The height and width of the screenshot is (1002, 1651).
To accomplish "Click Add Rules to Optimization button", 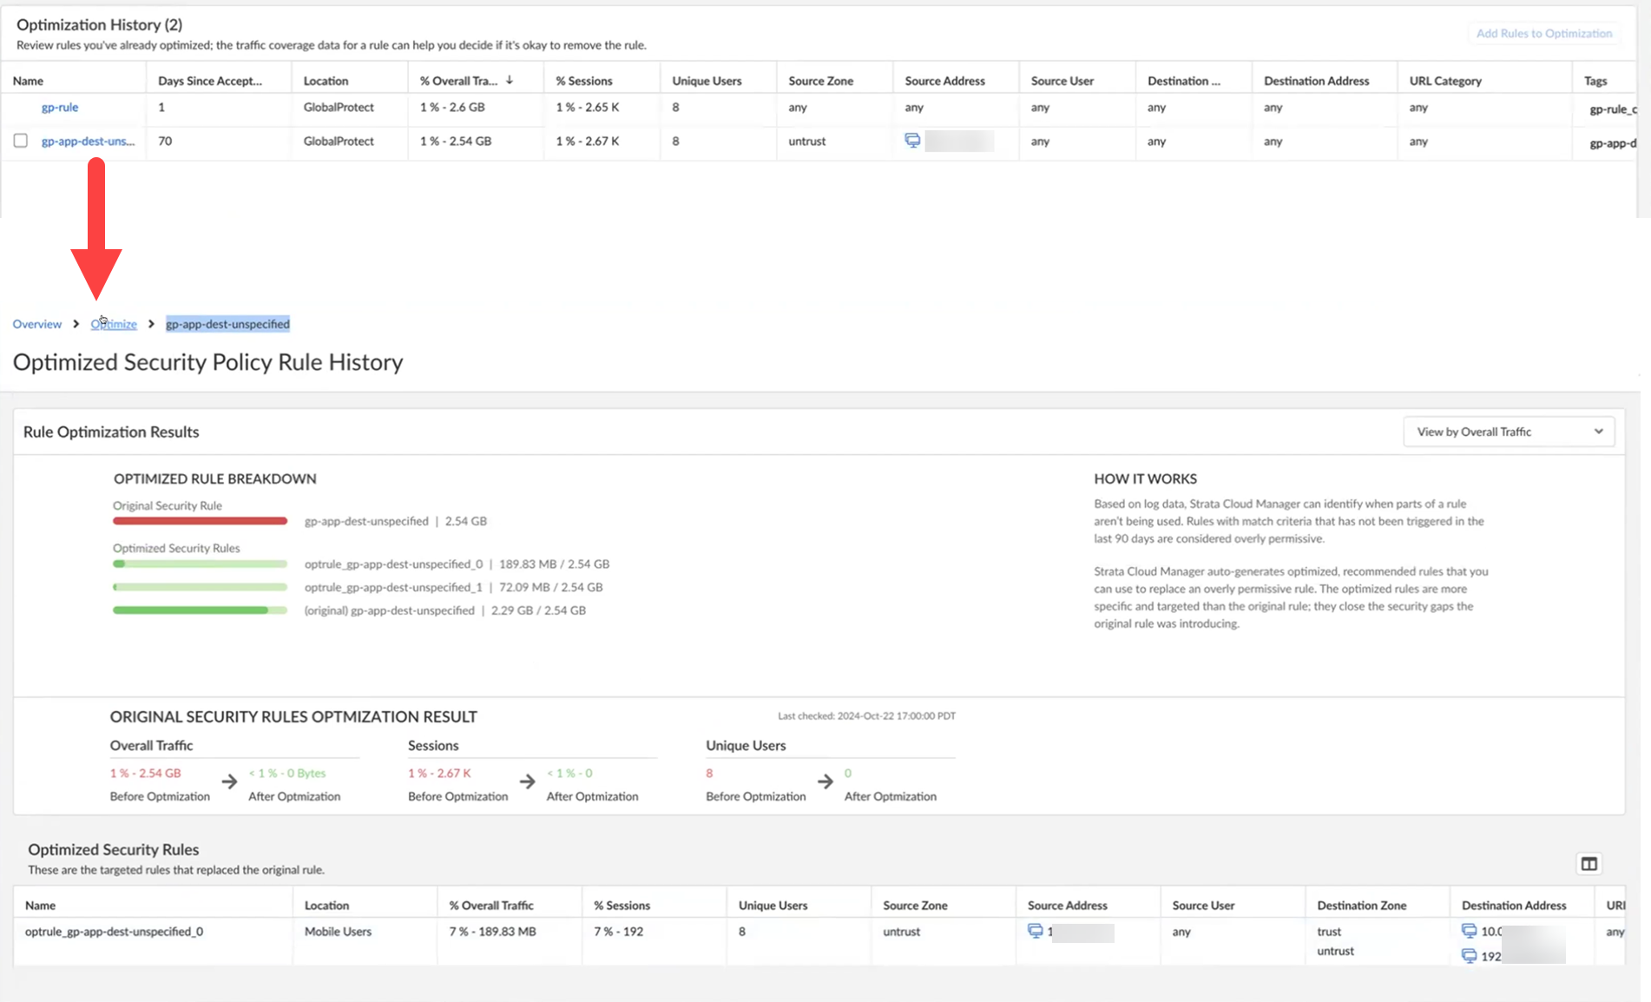I will click(1543, 33).
